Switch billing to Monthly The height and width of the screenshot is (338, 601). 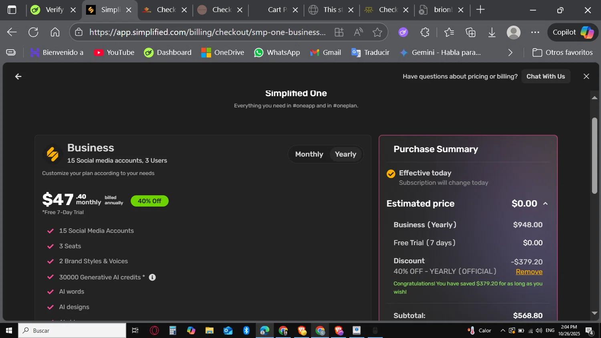tap(309, 154)
